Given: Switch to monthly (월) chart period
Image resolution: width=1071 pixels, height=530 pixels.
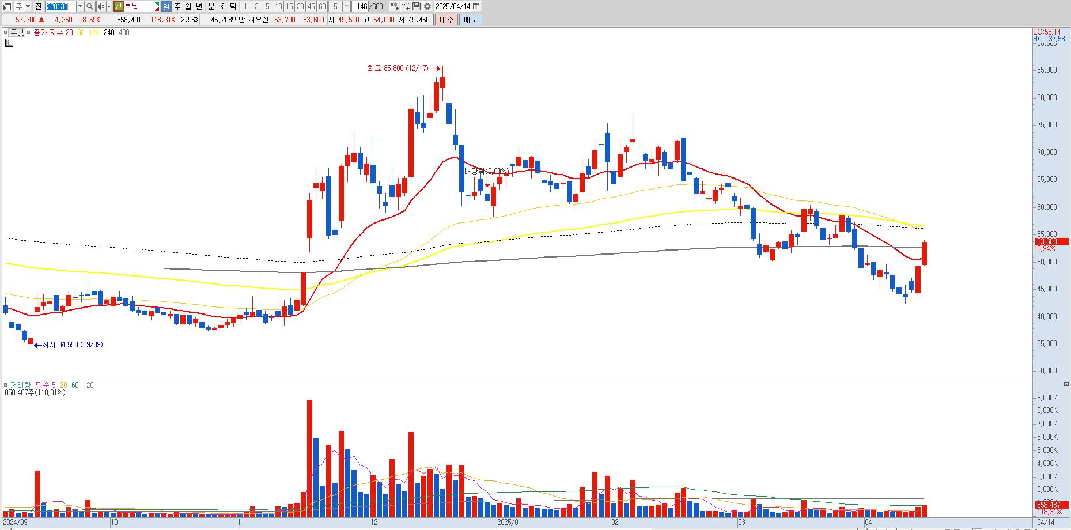Looking at the screenshot, I should pyautogui.click(x=188, y=6).
